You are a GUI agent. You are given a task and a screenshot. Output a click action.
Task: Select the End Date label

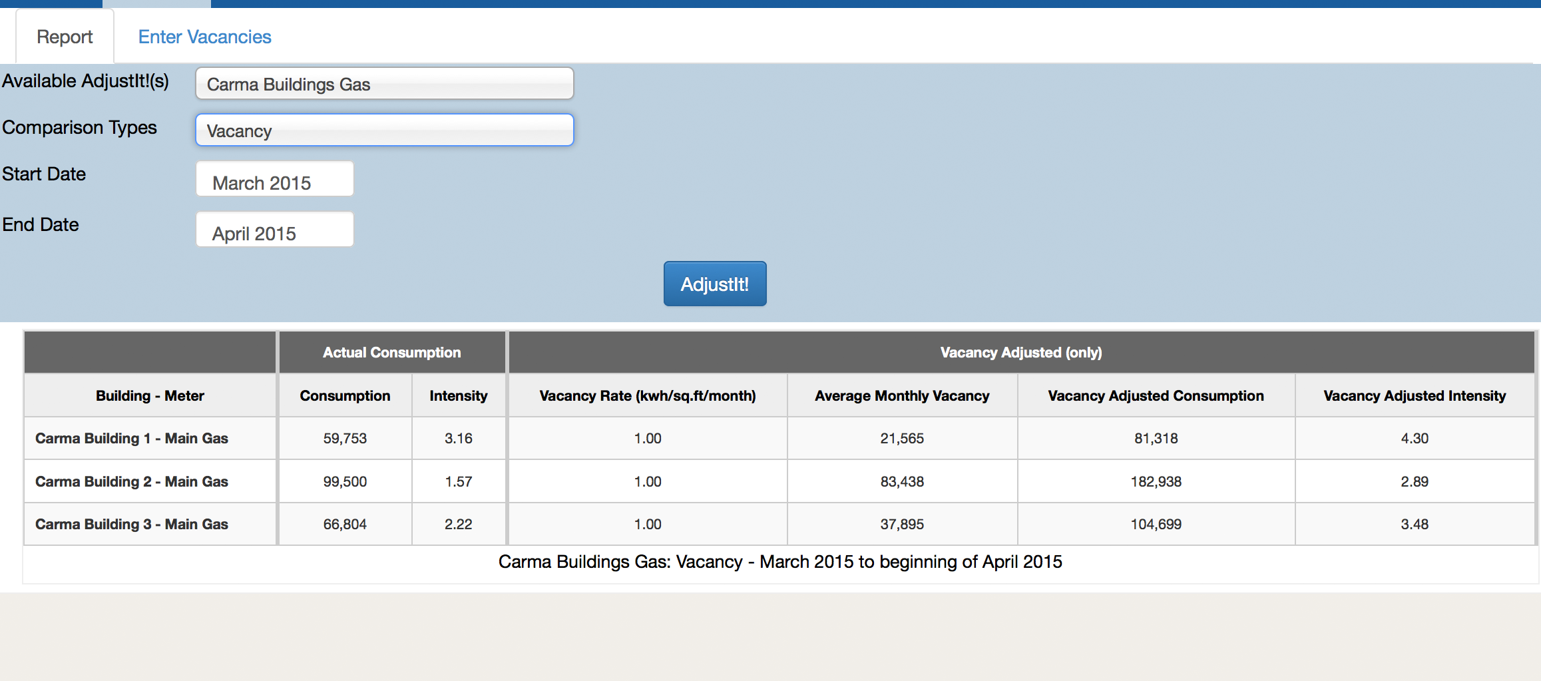[41, 224]
